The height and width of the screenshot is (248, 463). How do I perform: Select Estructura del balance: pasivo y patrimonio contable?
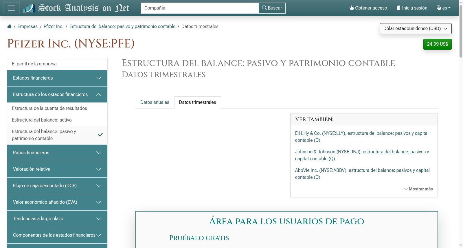pyautogui.click(x=57, y=135)
